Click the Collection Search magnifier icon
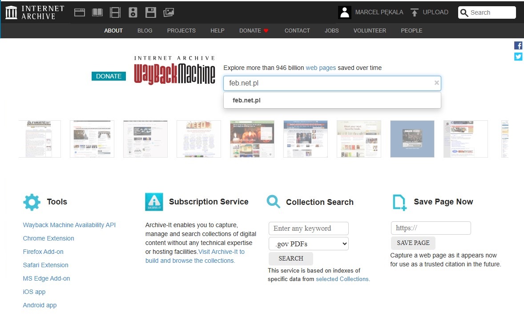Image resolution: width=524 pixels, height=318 pixels. pos(274,201)
